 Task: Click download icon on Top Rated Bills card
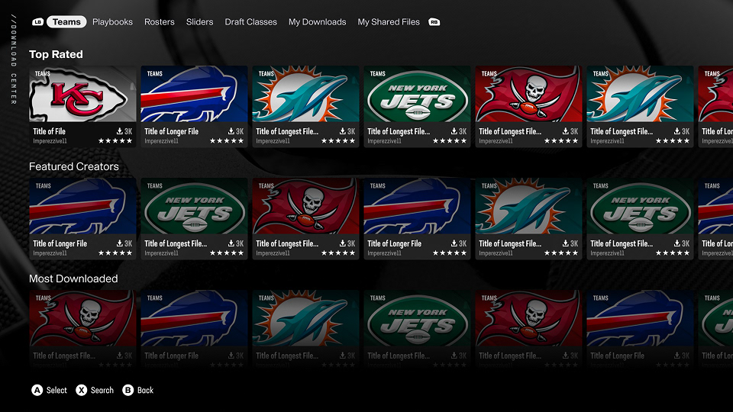tap(231, 131)
